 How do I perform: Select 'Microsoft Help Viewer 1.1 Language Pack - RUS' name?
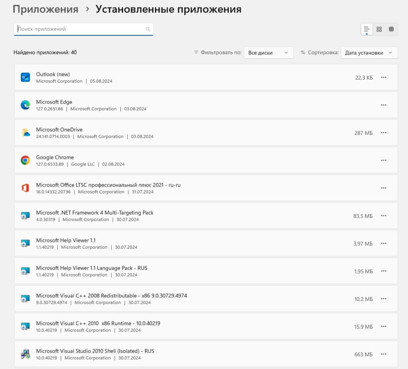pyautogui.click(x=92, y=268)
